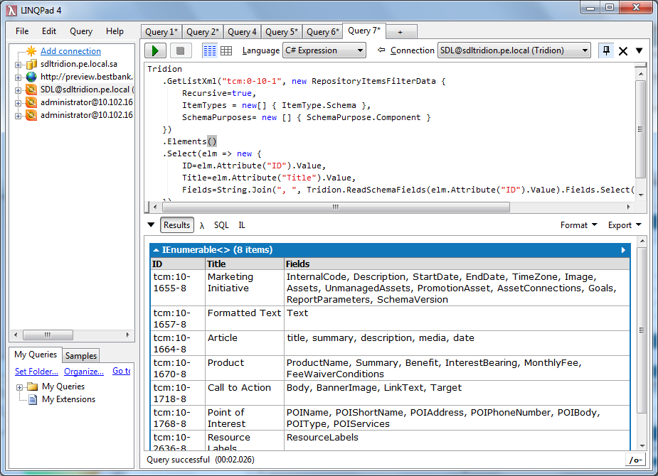Click the Stop query button

coord(180,50)
